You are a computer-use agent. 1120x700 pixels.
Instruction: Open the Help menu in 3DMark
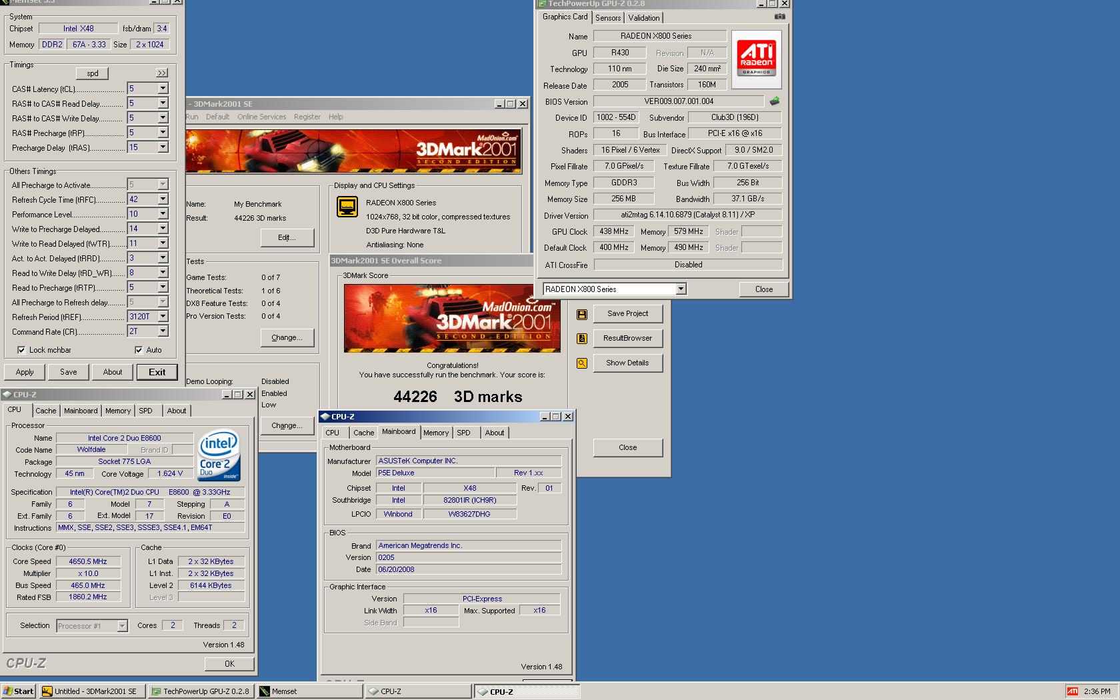[x=335, y=117]
